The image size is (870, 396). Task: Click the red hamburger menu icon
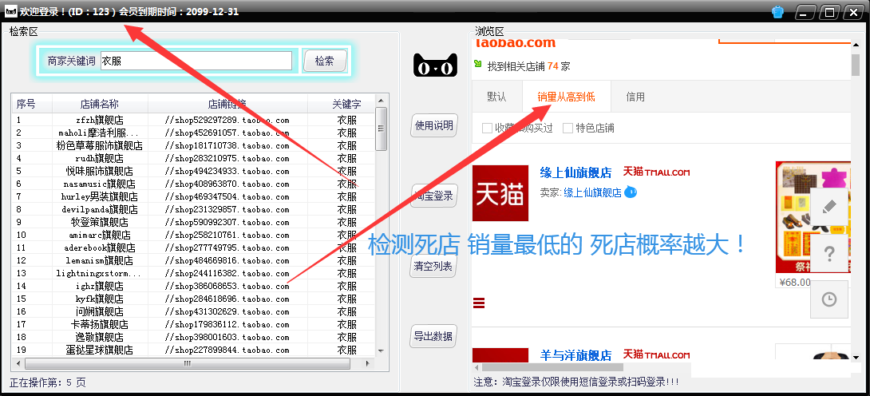tap(479, 303)
